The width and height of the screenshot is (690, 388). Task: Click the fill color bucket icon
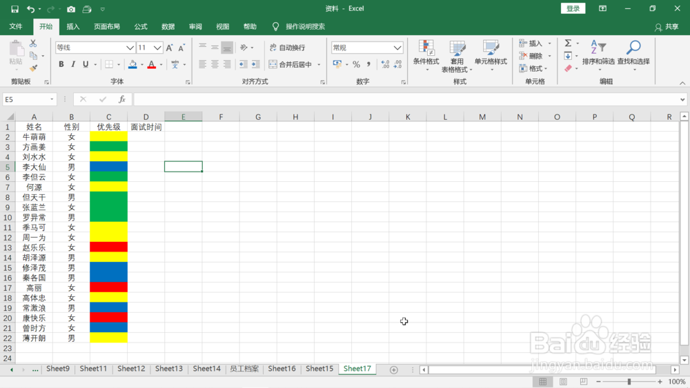[x=132, y=65]
